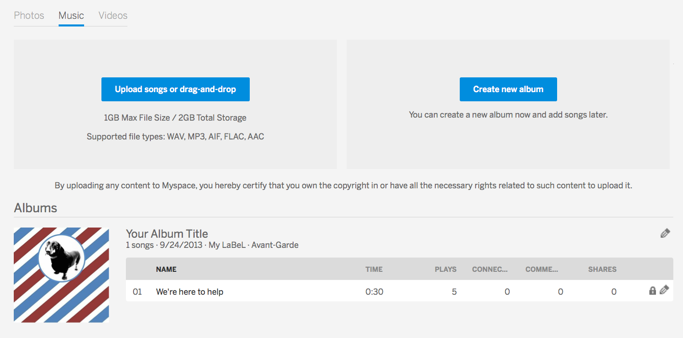The height and width of the screenshot is (338, 683).
Task: Toggle the lock icon on song row
Action: click(652, 291)
